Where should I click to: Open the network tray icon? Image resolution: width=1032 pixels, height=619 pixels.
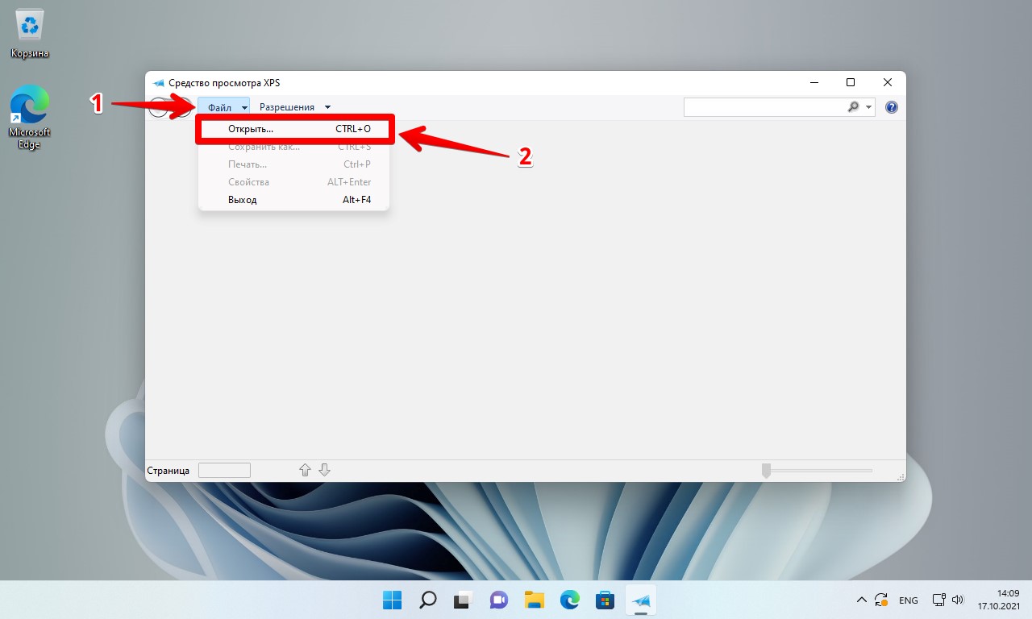(x=938, y=600)
